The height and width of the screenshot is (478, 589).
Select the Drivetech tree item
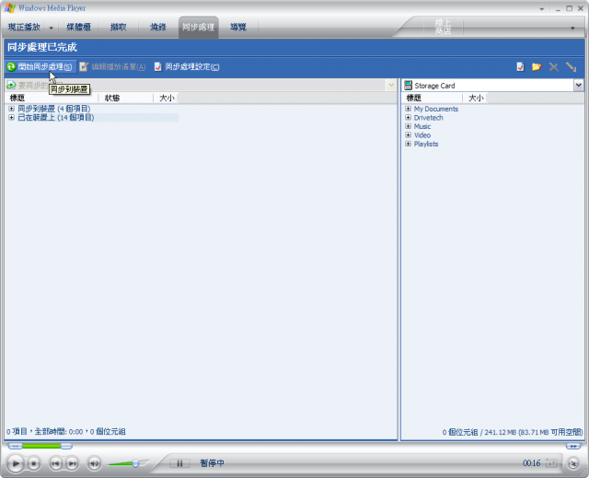(429, 118)
